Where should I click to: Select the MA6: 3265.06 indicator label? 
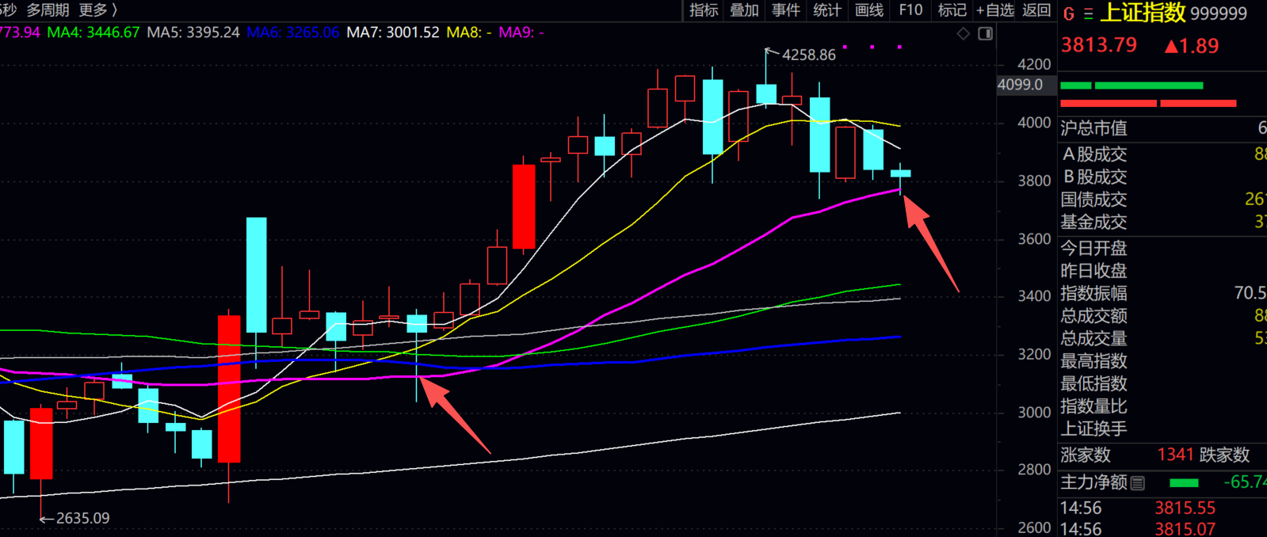pos(293,32)
